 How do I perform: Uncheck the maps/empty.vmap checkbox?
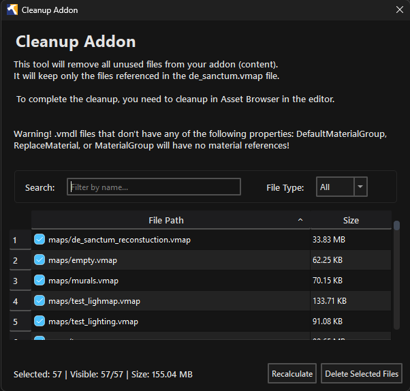[x=40, y=260]
